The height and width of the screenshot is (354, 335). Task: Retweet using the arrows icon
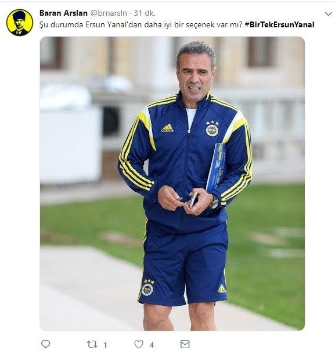point(92,344)
